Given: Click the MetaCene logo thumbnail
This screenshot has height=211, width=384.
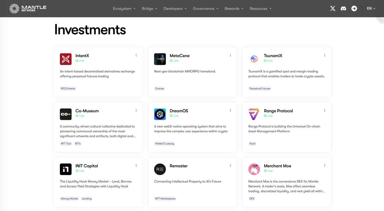Looking at the screenshot, I should (160, 59).
